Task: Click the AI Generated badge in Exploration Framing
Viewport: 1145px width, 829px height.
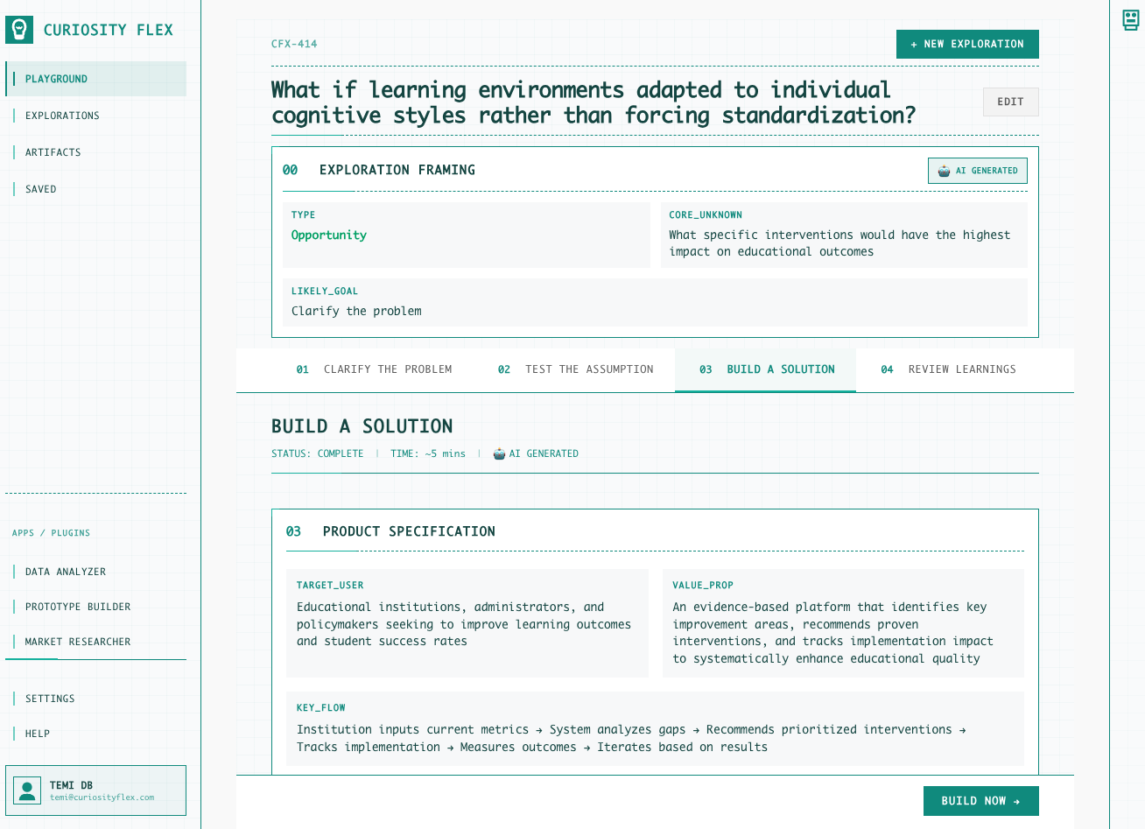Action: 977,171
